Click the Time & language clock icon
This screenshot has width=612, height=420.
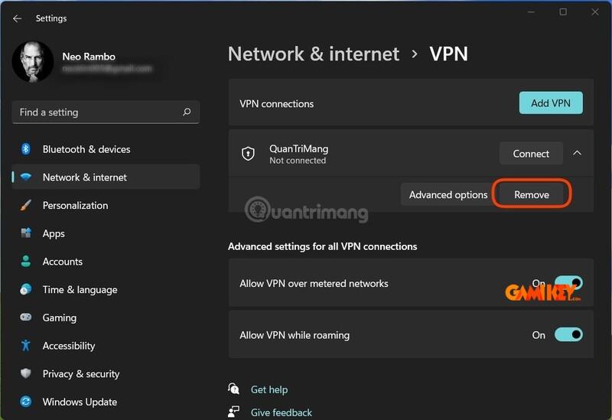pos(26,290)
